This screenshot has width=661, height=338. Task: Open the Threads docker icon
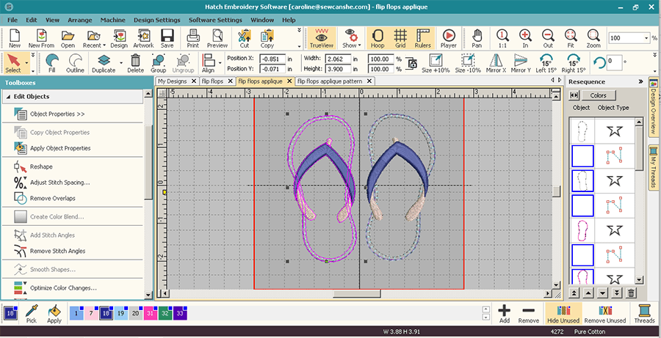pos(644,314)
